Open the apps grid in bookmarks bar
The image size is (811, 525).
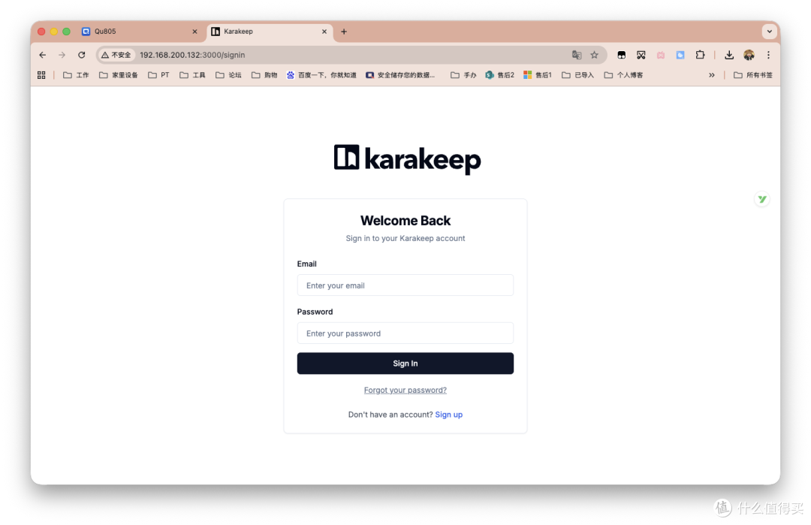tap(41, 75)
